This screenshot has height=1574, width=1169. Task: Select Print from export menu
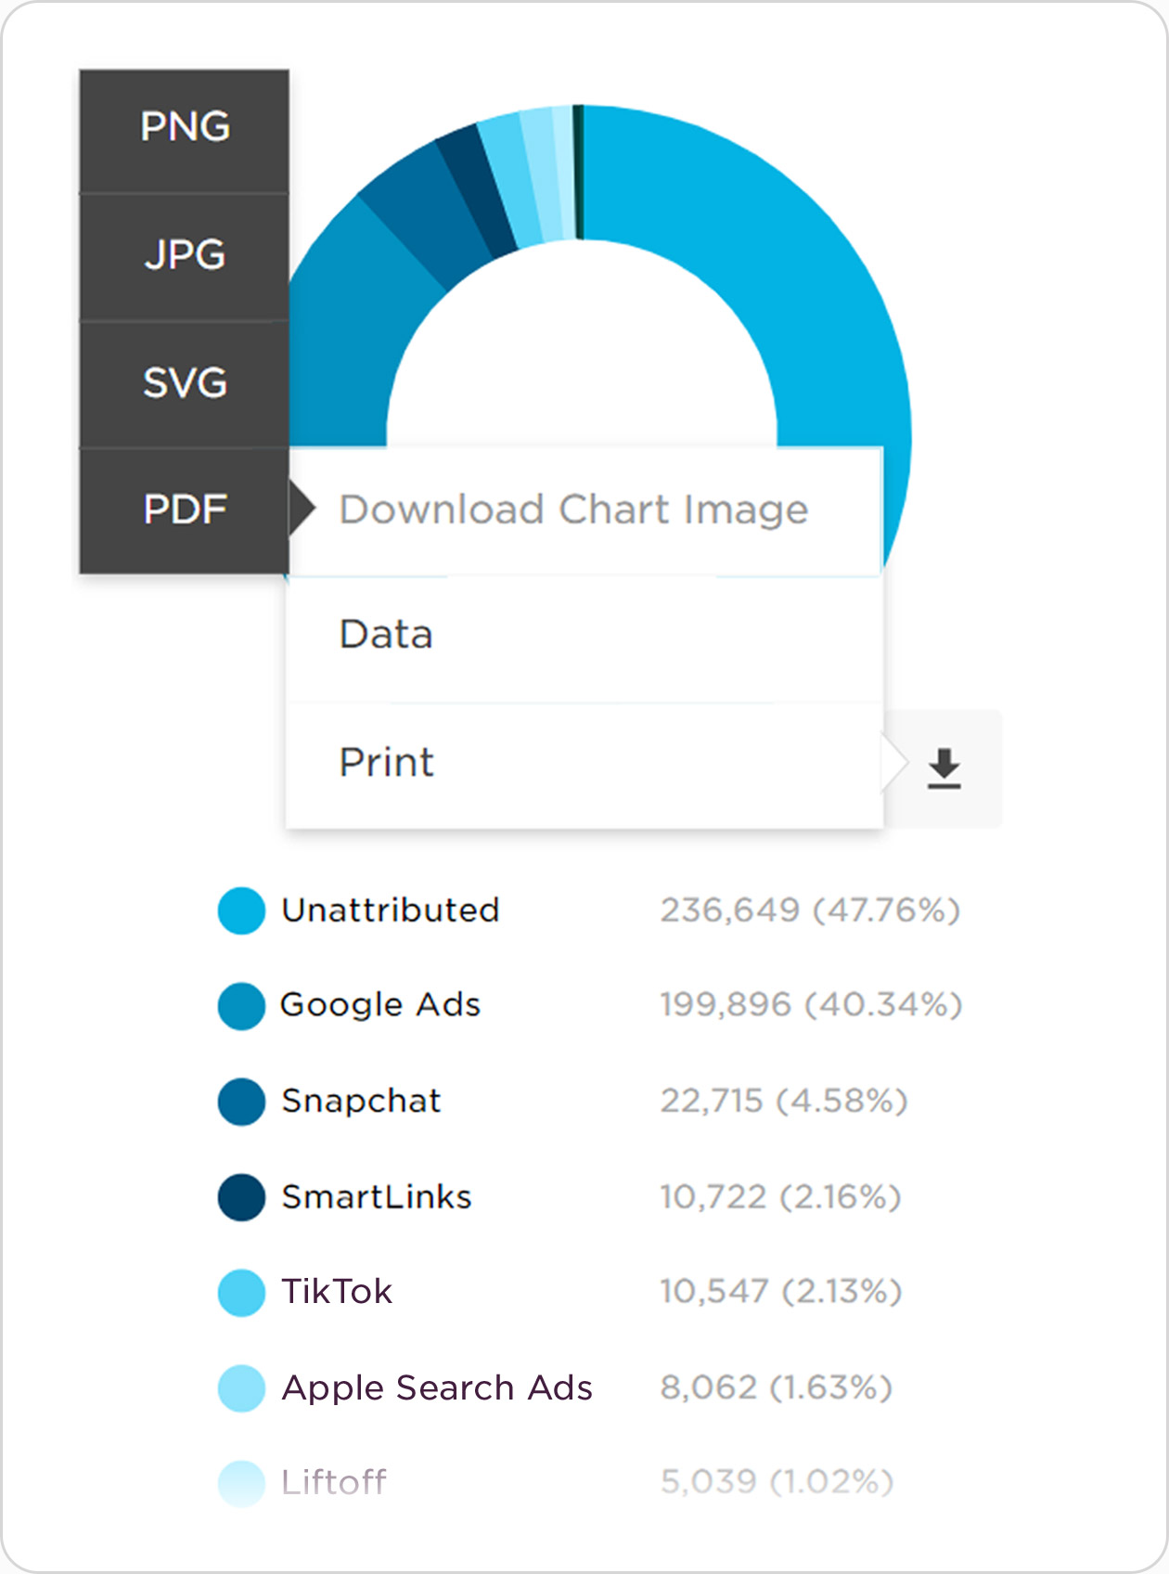pos(386,763)
